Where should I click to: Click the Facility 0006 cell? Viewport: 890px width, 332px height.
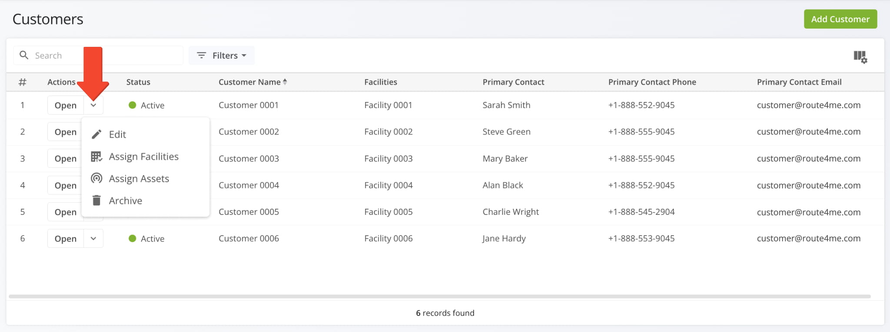(388, 238)
